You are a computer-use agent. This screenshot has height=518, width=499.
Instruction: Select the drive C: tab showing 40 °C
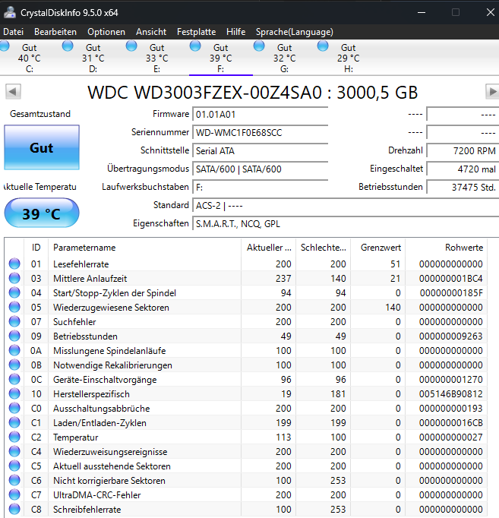click(29, 58)
